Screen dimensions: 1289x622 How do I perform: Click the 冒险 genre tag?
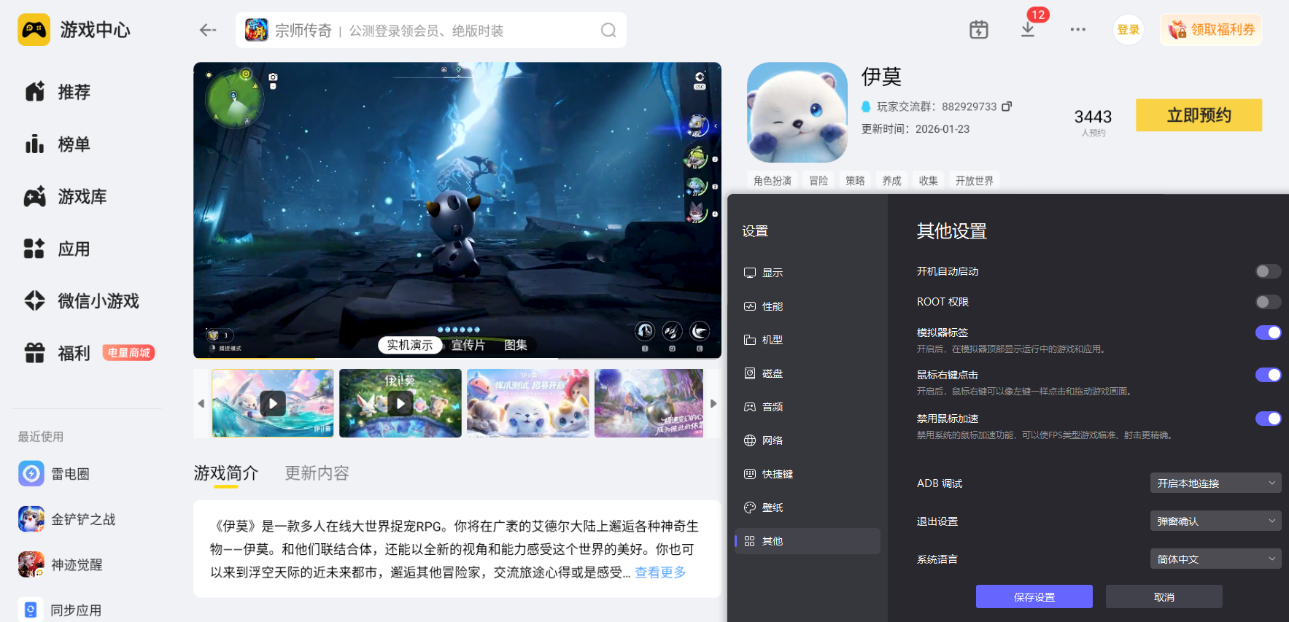tap(818, 181)
